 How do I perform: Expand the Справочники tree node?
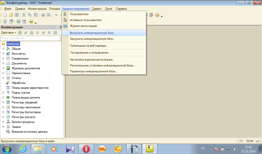click(x=3, y=59)
